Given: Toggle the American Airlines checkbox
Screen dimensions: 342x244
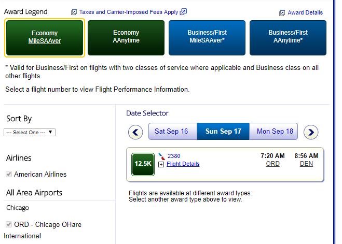Looking at the screenshot, I should (9, 174).
